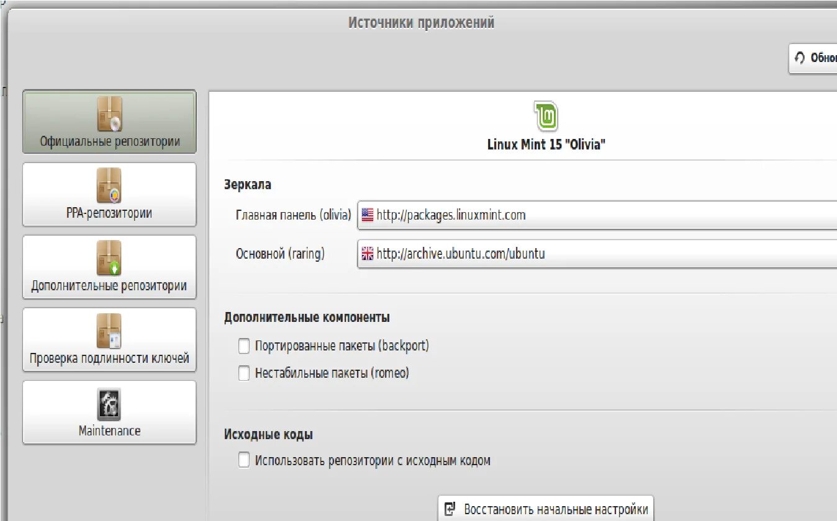837x521 pixels.
Task: Click the restore icon on Восстановить button
Action: [x=450, y=510]
